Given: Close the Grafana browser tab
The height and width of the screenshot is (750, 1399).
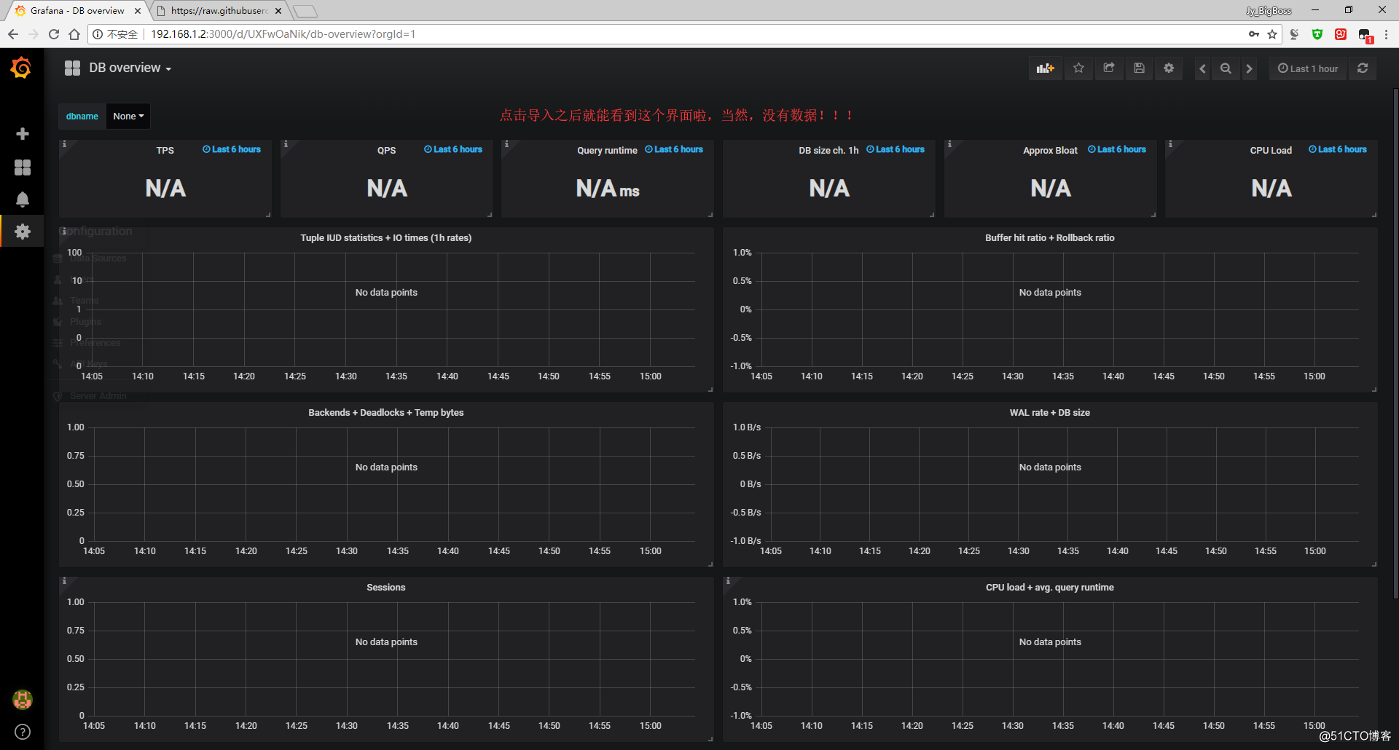Looking at the screenshot, I should click(138, 11).
